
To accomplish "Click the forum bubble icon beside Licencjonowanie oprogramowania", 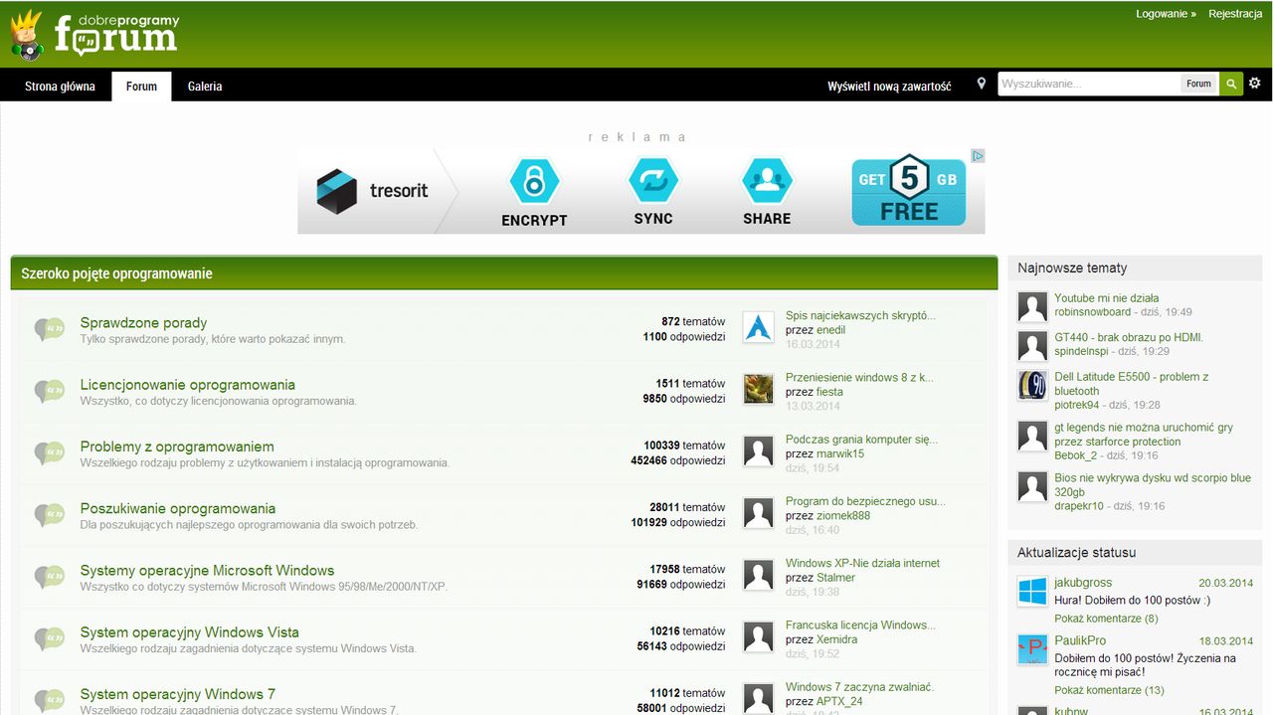I will 49,391.
